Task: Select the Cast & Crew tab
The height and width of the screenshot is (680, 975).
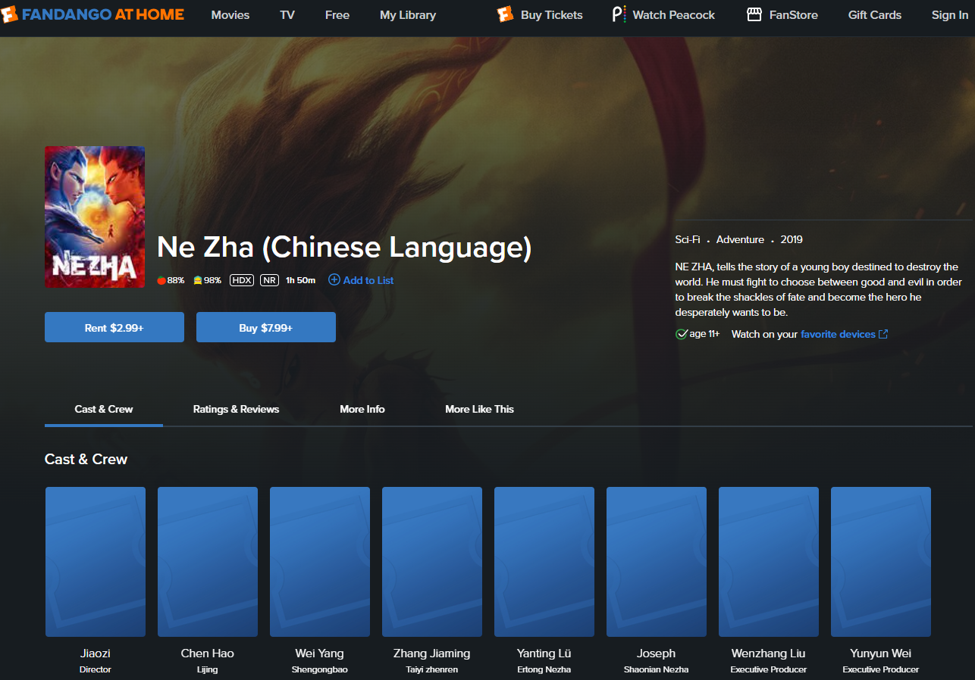Action: coord(104,409)
